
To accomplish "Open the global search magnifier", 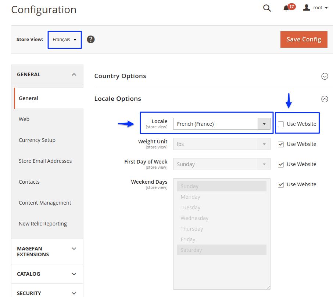I will point(267,8).
